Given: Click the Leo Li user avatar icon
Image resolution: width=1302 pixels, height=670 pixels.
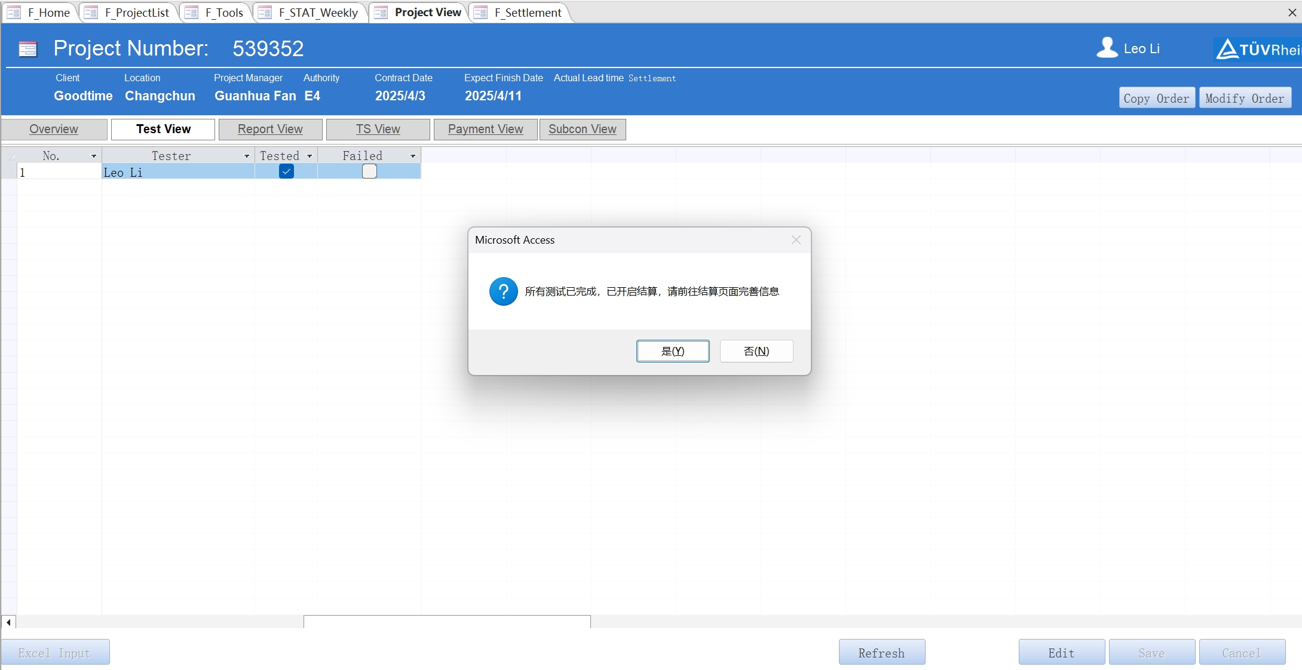Looking at the screenshot, I should [1107, 48].
